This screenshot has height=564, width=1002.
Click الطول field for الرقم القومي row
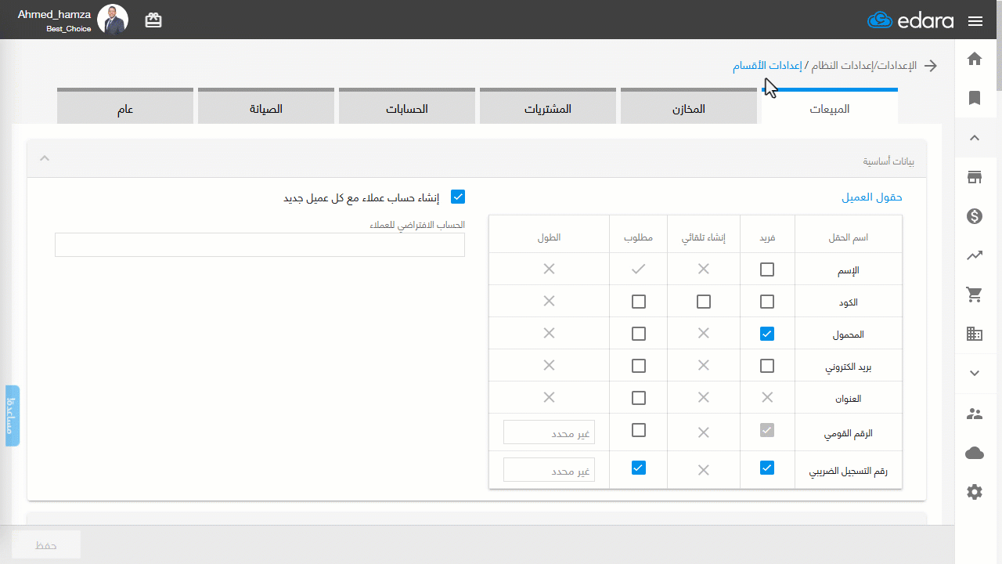[x=549, y=432]
